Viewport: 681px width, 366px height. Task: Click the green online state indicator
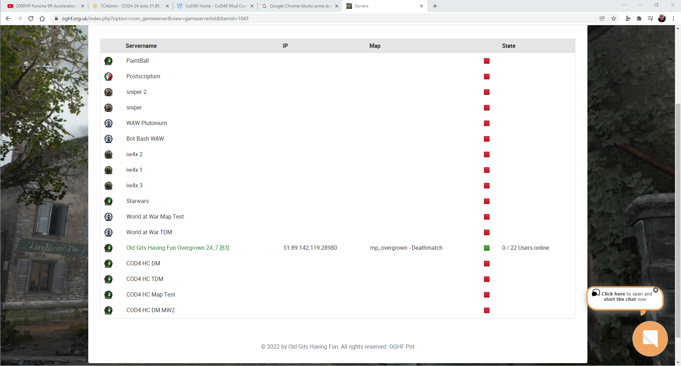pyautogui.click(x=487, y=248)
